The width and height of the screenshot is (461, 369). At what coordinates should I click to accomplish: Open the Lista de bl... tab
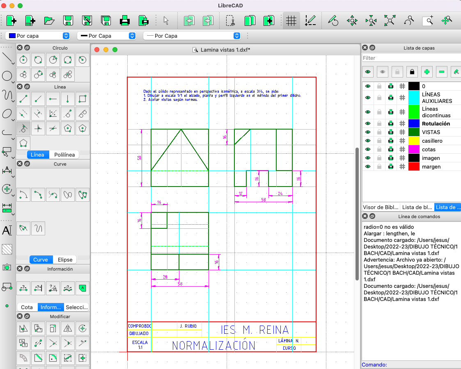[417, 207]
